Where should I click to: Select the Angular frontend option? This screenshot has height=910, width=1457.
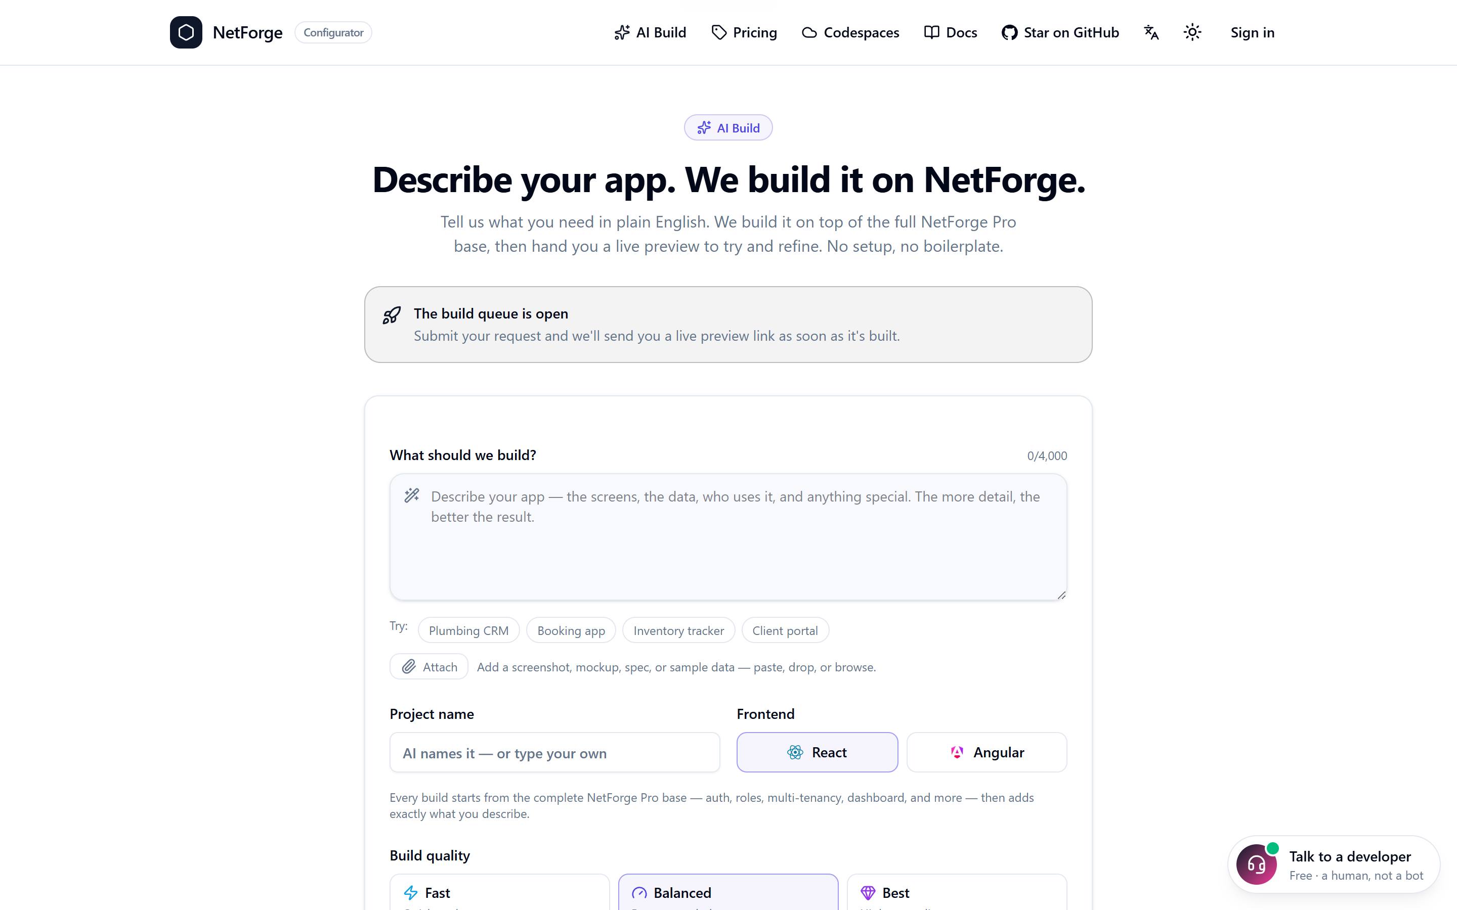(x=987, y=752)
